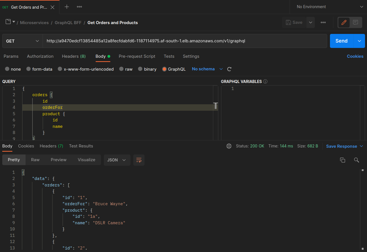Open a new request tab with plus icon
The image size is (367, 252).
(67, 7)
